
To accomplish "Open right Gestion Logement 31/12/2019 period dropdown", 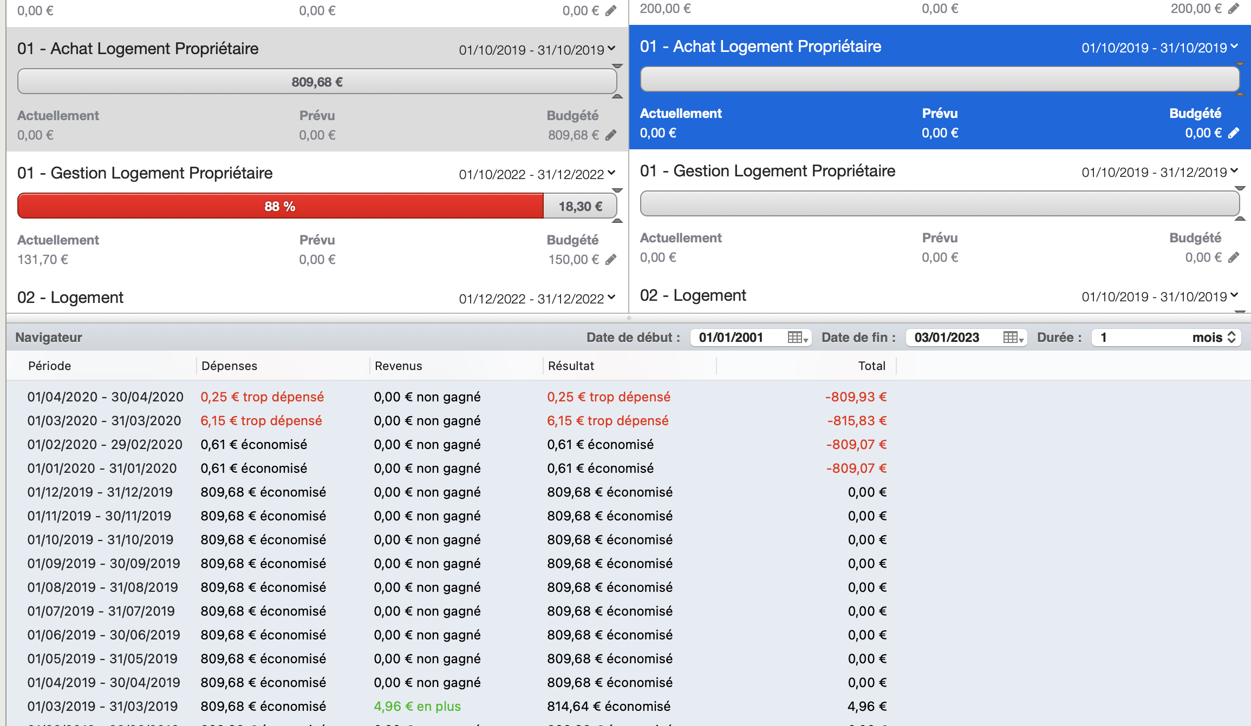I will tap(1235, 171).
